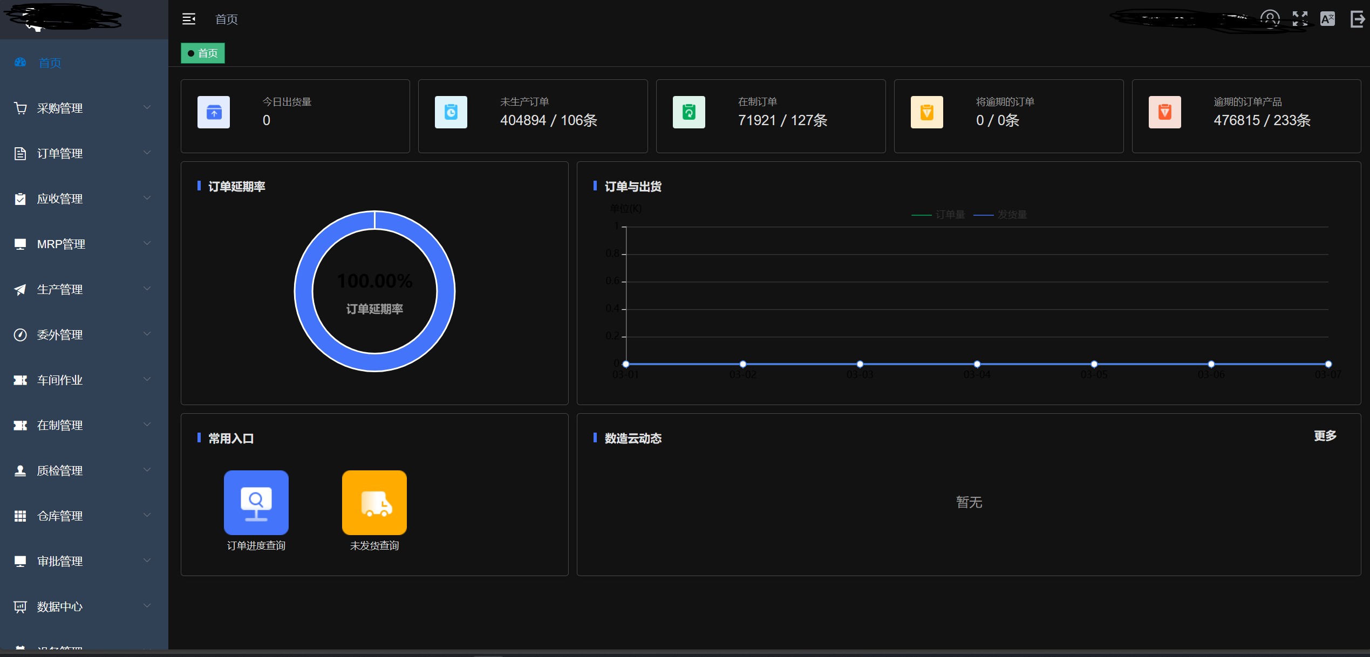Click the 100.00% center value
Screen dimensions: 1370x657
(x=374, y=281)
